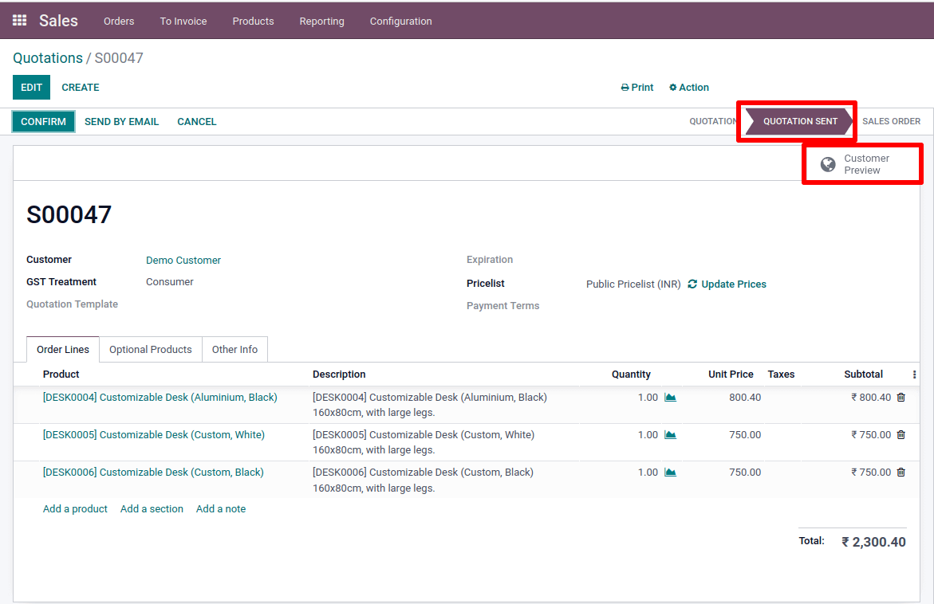Open the Products menu
This screenshot has width=934, height=604.
point(253,21)
